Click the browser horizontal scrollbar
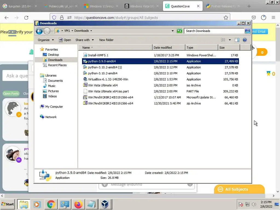 [x=138, y=196]
